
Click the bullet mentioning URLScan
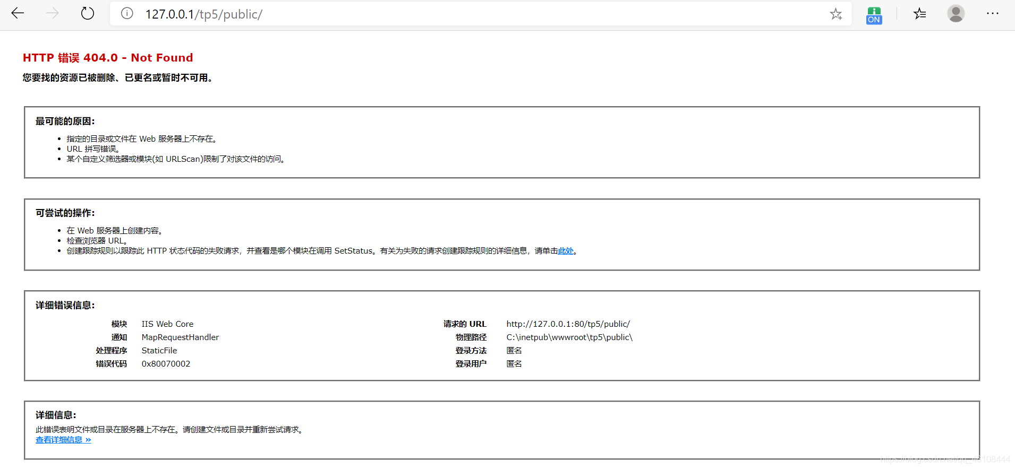[176, 159]
